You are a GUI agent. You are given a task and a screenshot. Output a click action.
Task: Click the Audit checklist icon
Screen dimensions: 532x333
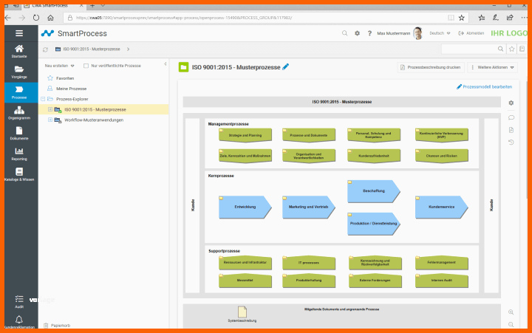(18, 299)
